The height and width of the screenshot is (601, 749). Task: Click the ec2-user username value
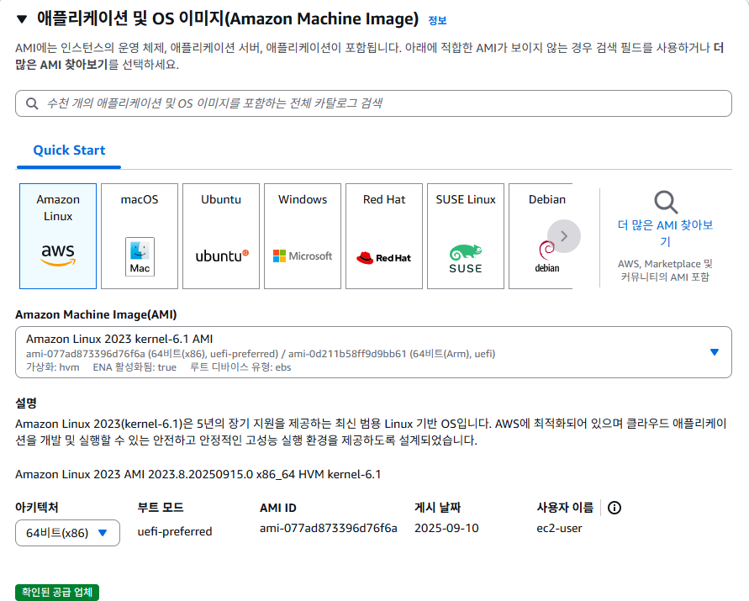click(559, 529)
